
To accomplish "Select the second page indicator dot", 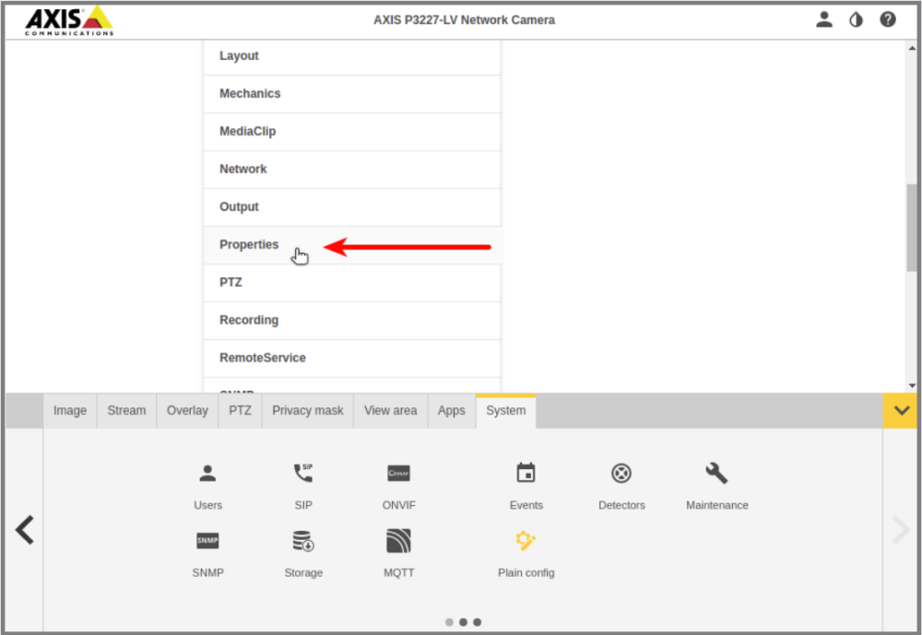I will pos(464,622).
